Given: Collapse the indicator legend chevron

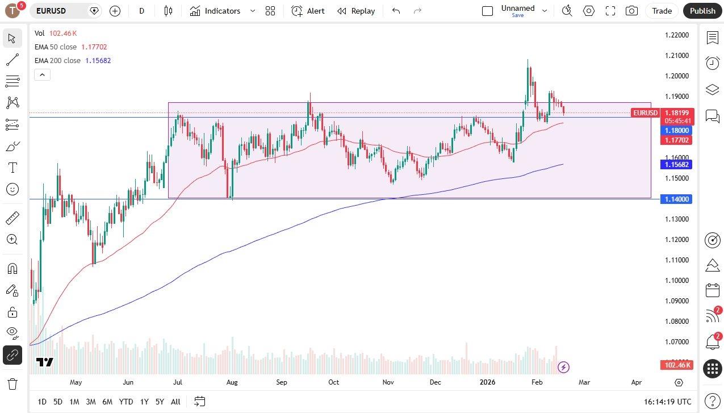Looking at the screenshot, I should coord(42,74).
